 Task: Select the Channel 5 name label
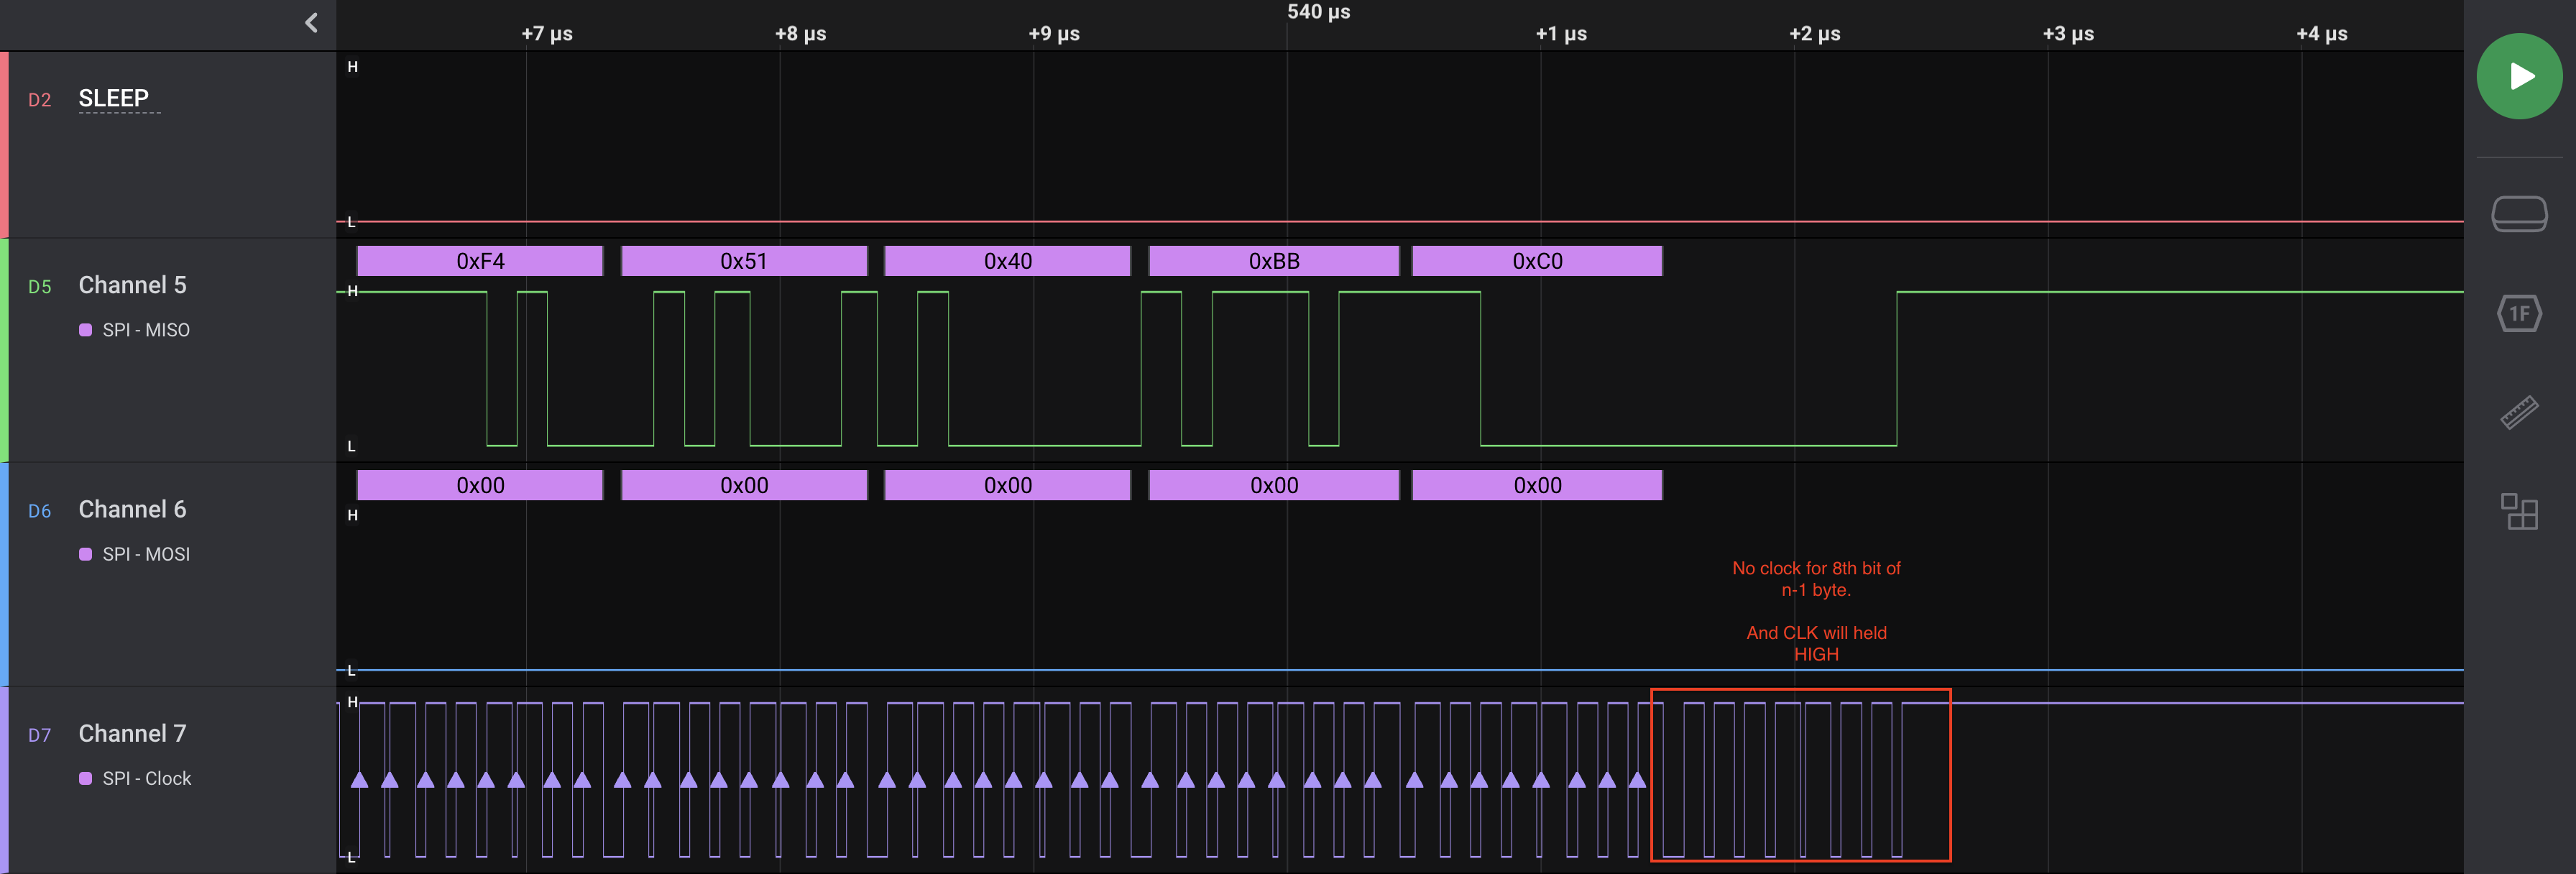coord(132,285)
